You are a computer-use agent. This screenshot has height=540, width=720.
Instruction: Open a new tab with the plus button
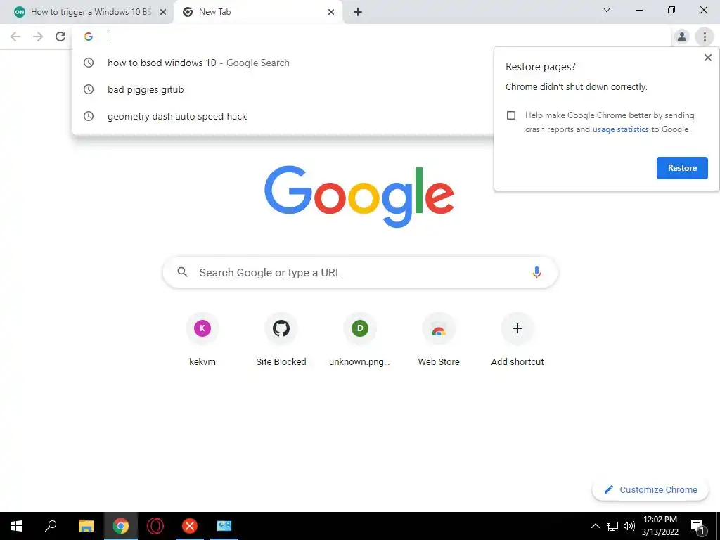(x=358, y=12)
